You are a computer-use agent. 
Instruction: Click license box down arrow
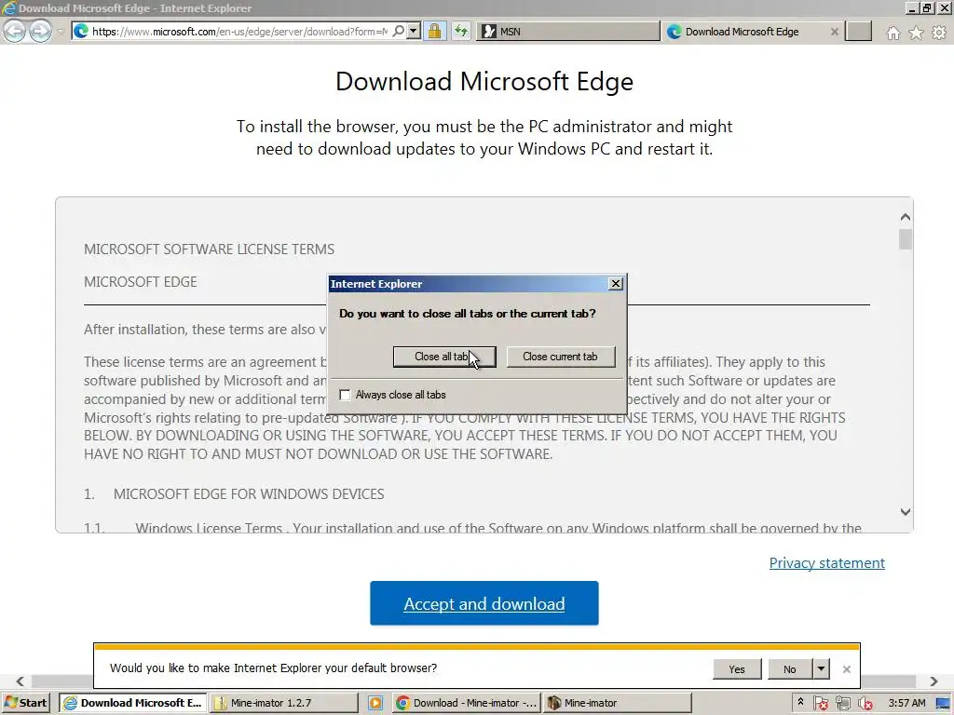(x=906, y=512)
